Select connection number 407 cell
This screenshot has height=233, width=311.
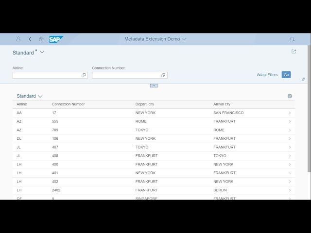[55, 147]
